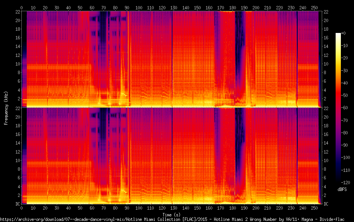Click the 250 mark on the bottom time axis
Viewport: 354px width, 222px height.
314,208
